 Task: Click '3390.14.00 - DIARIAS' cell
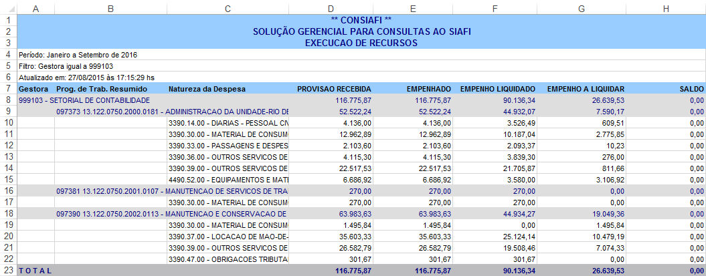pyautogui.click(x=228, y=123)
